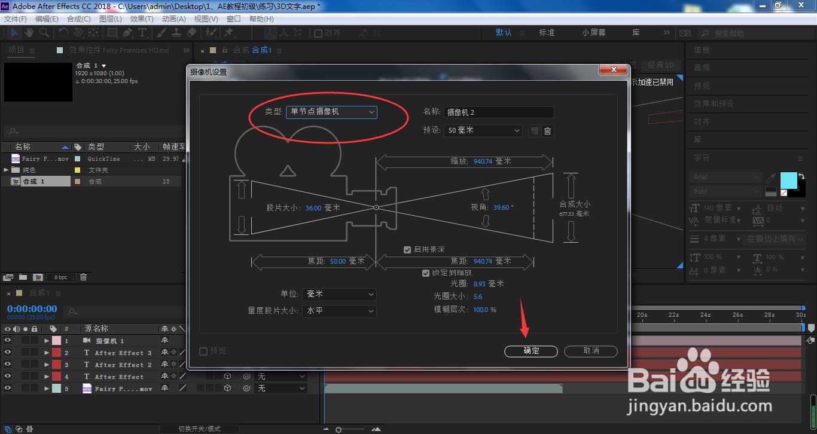Viewport: 817px width, 434px height.
Task: Enable the 预览 checkbox in camera dialog
Action: tap(203, 351)
